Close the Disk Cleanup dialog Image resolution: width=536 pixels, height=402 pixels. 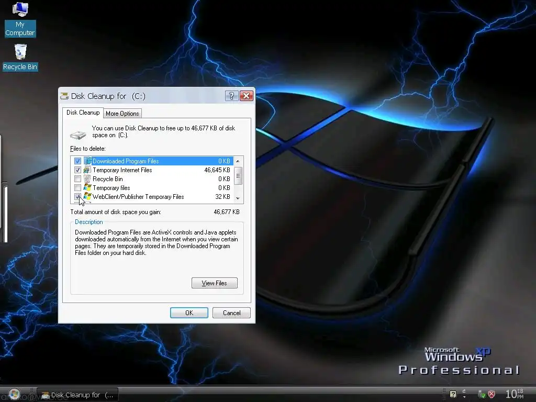(x=246, y=96)
